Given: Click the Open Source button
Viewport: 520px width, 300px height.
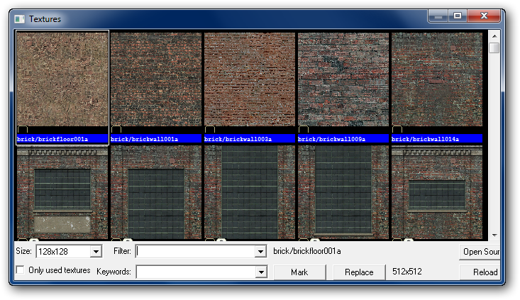Looking at the screenshot, I should tap(480, 252).
